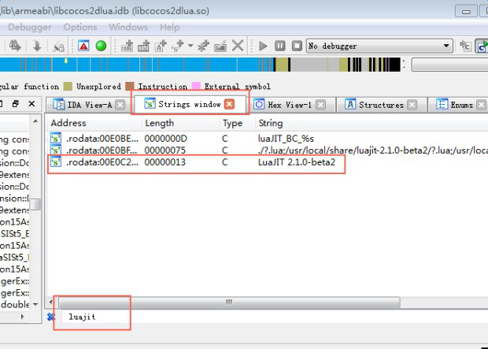Viewport: 488px width, 349px height.
Task: Click the add 's' string literal icon
Action: (x=178, y=46)
